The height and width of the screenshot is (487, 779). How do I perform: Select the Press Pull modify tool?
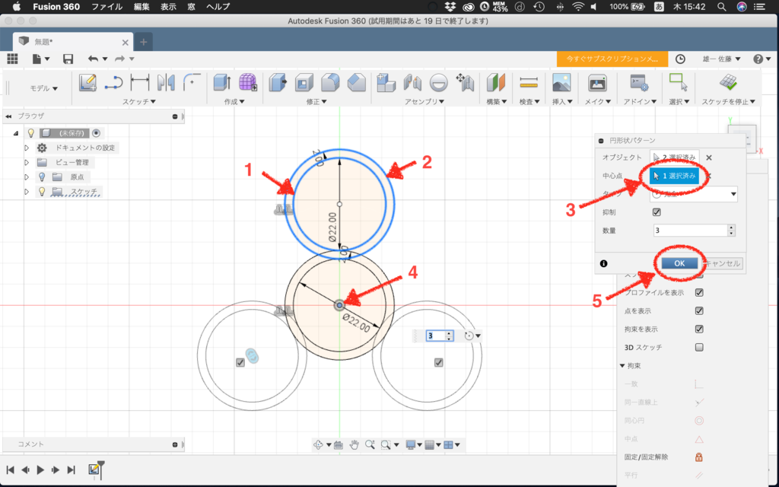[278, 82]
